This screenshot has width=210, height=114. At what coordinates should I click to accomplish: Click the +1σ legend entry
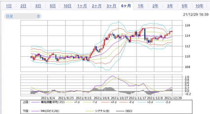point(77,102)
